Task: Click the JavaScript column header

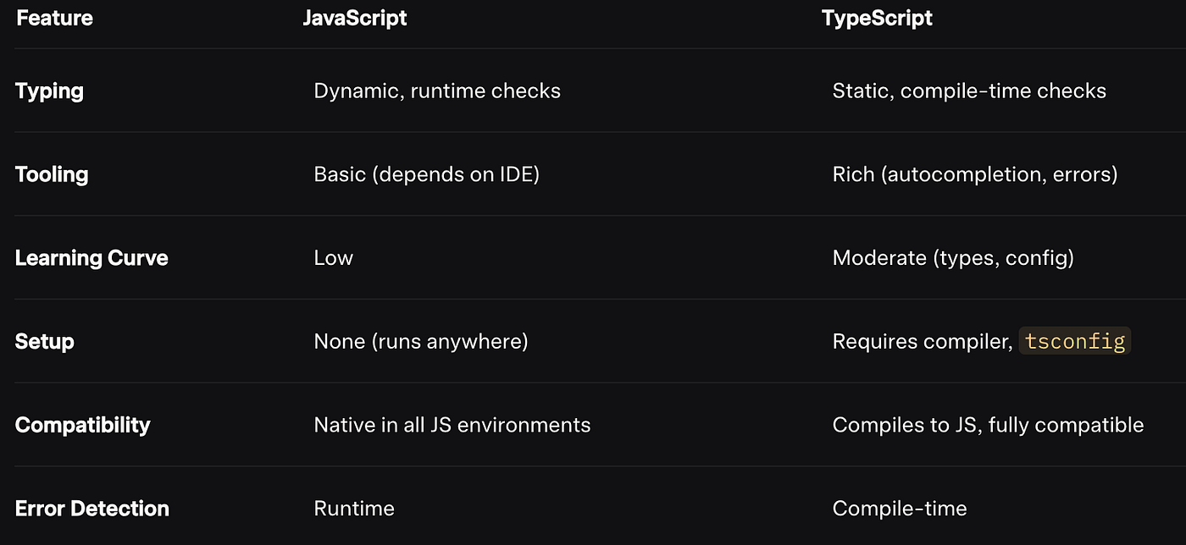Action: click(x=355, y=19)
